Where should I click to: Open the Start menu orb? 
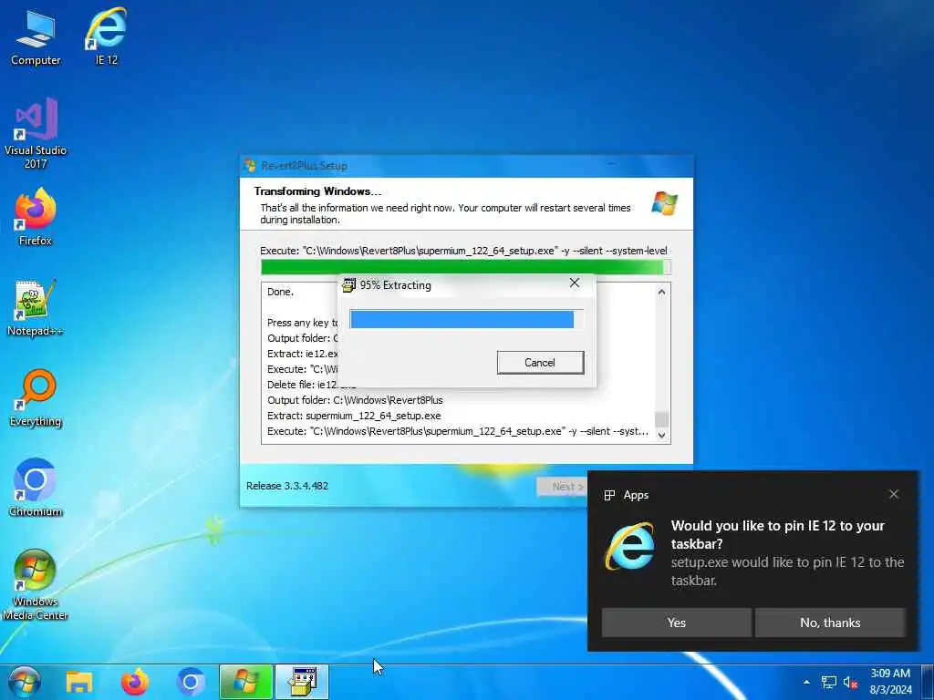click(x=25, y=682)
